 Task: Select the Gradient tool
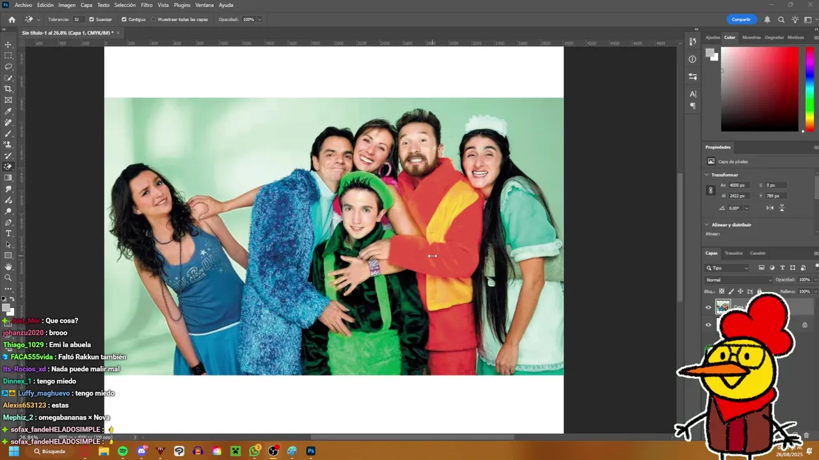(x=8, y=178)
